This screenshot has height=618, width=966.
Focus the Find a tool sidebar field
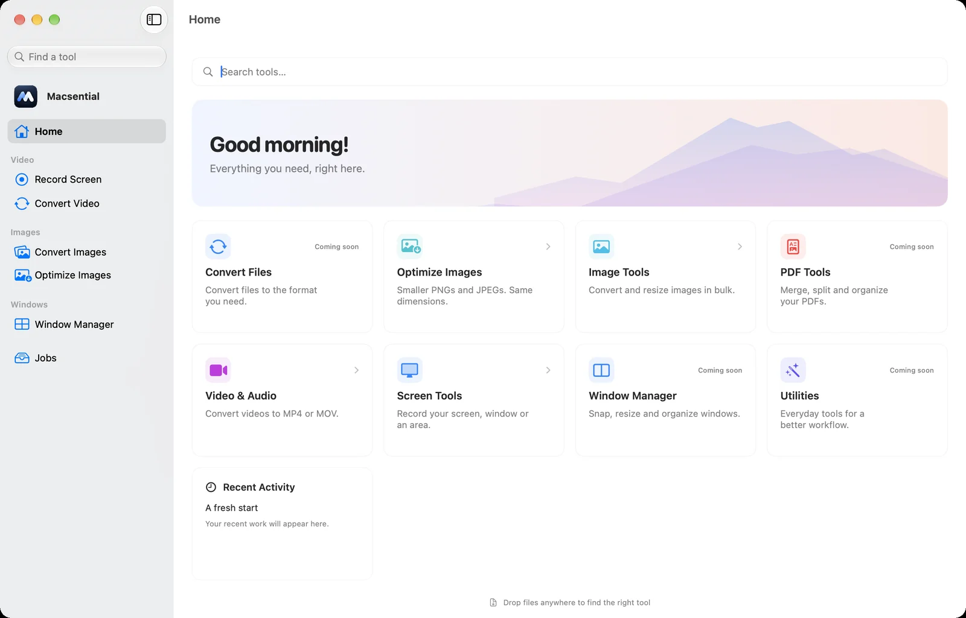click(x=86, y=57)
